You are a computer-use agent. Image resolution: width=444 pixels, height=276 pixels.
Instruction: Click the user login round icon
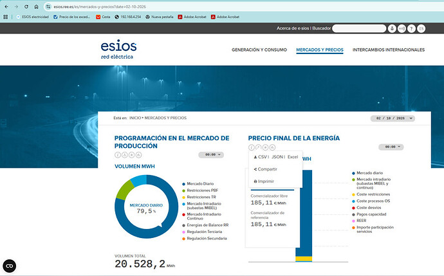pyautogui.click(x=392, y=28)
